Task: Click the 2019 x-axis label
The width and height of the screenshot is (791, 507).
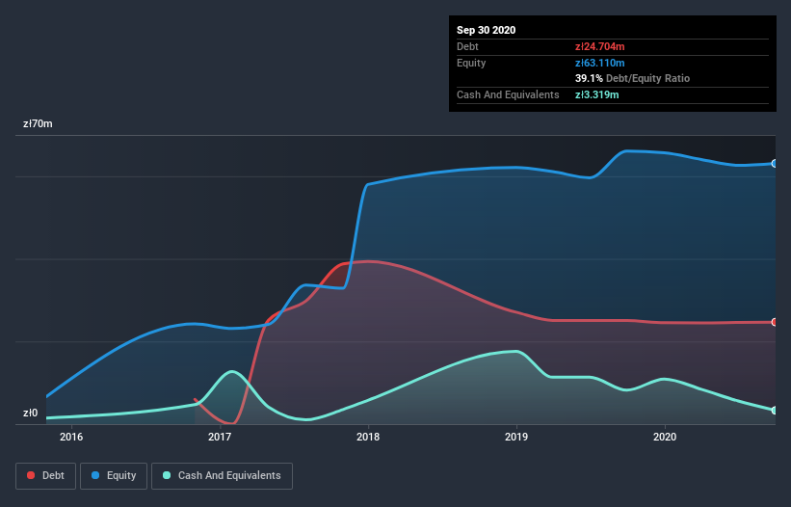Action: pyautogui.click(x=516, y=437)
